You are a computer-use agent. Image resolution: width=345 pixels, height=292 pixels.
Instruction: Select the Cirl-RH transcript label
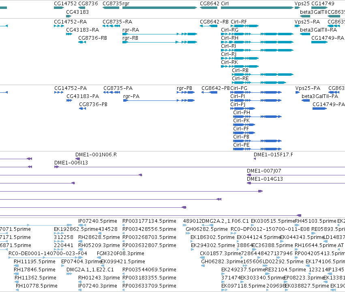click(x=229, y=38)
